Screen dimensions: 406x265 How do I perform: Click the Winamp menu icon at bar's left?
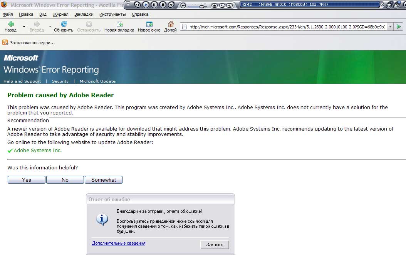point(128,3)
